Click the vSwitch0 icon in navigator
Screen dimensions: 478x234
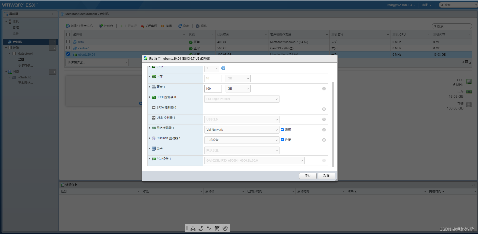tap(14, 77)
